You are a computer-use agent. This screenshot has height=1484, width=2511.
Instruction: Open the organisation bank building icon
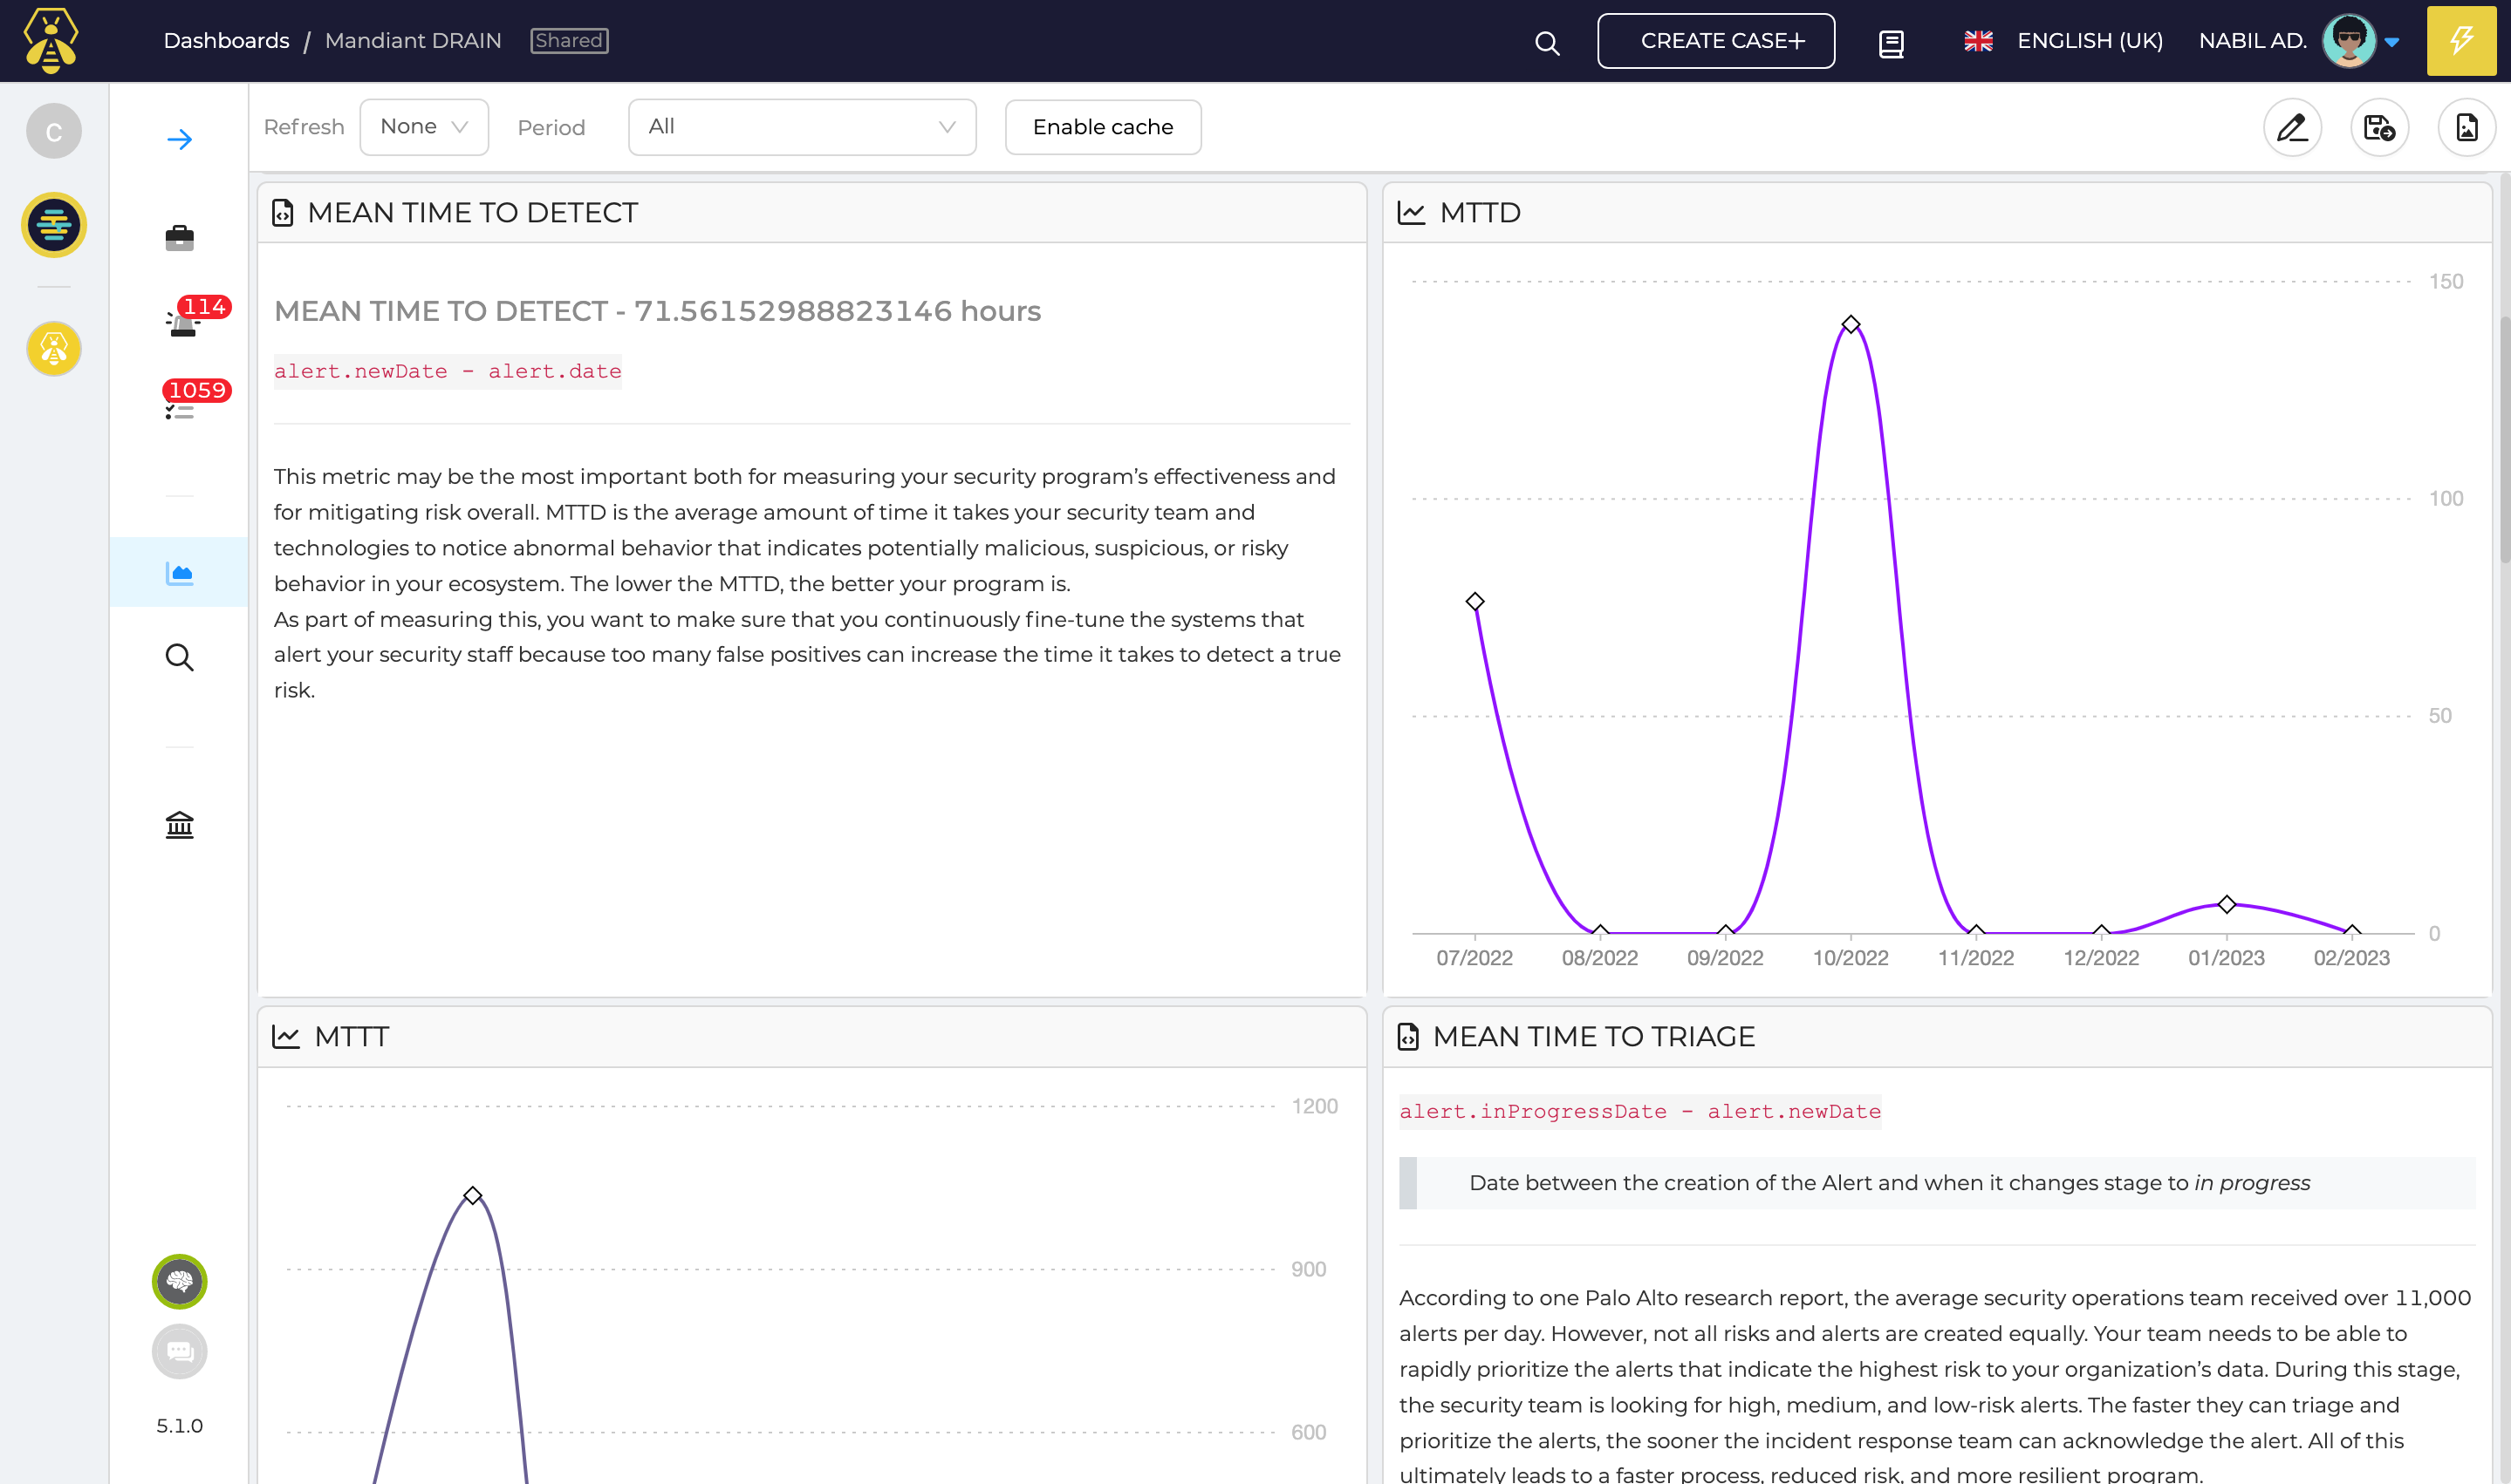[179, 825]
